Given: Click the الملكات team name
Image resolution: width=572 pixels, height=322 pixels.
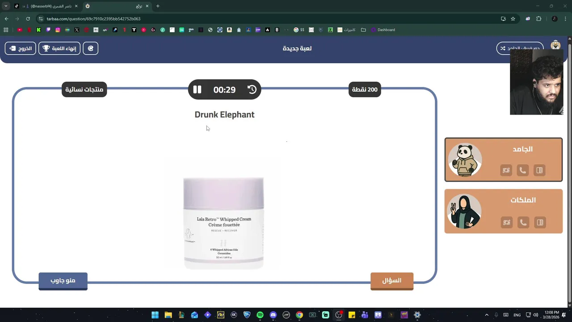Looking at the screenshot, I should [x=523, y=200].
